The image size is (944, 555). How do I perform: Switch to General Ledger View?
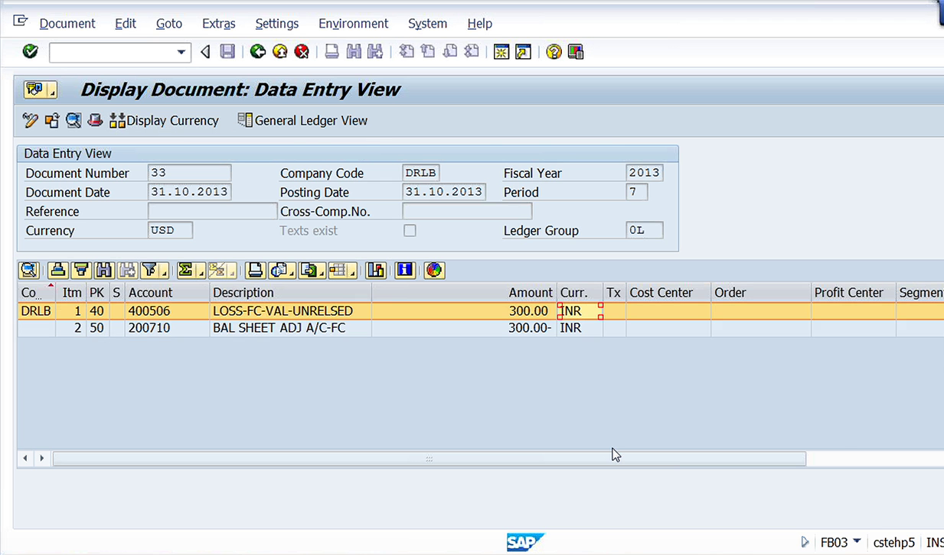(x=302, y=120)
